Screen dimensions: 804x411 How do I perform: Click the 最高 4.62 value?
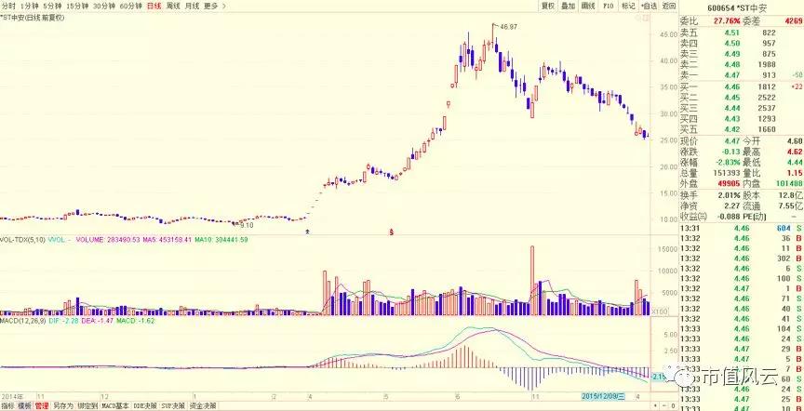coord(795,152)
